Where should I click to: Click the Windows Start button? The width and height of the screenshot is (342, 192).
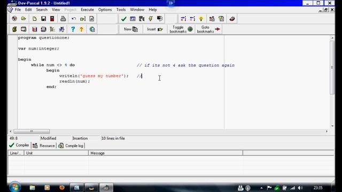click(15, 187)
